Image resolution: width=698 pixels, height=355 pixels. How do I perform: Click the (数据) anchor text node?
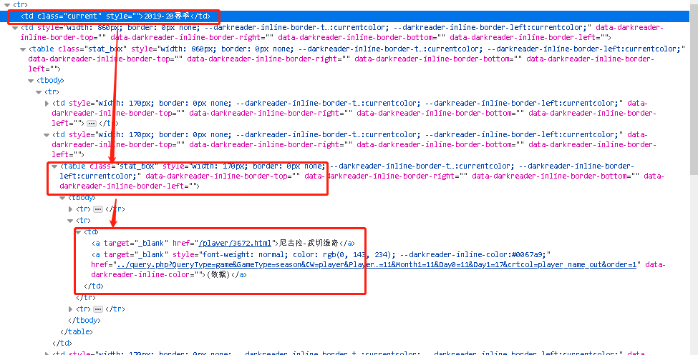pyautogui.click(x=220, y=275)
